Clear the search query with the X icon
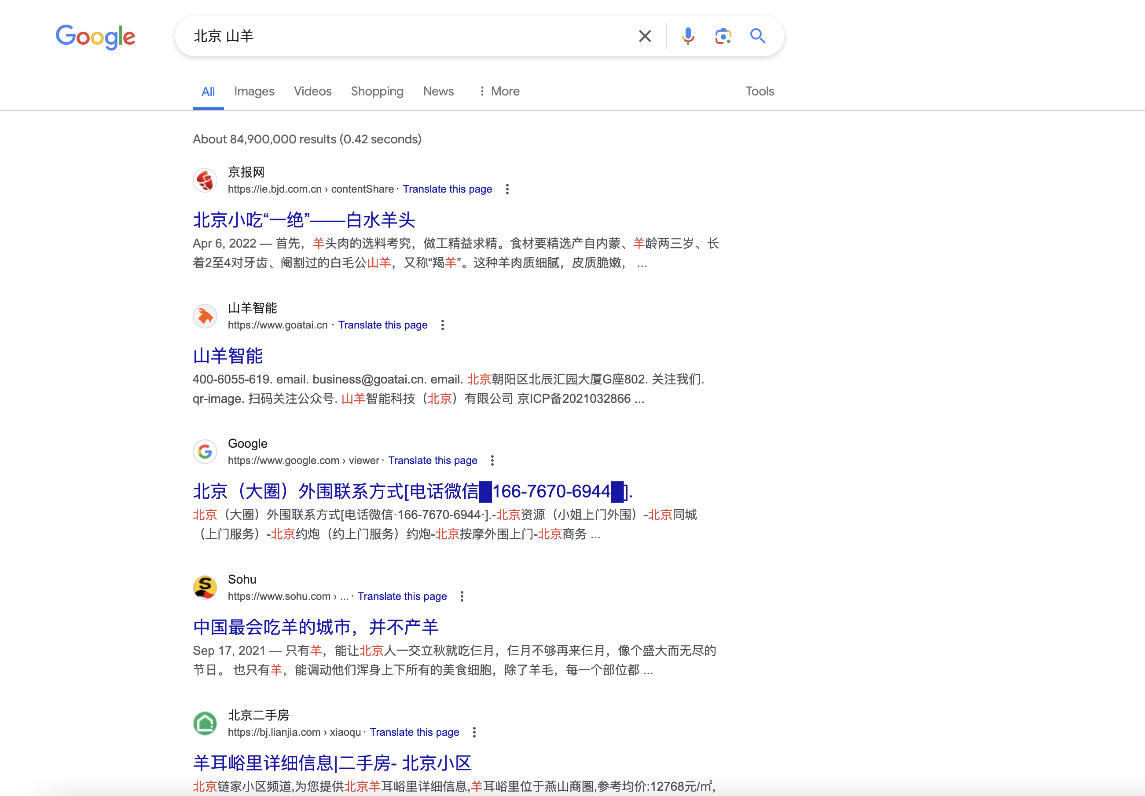 coord(645,36)
